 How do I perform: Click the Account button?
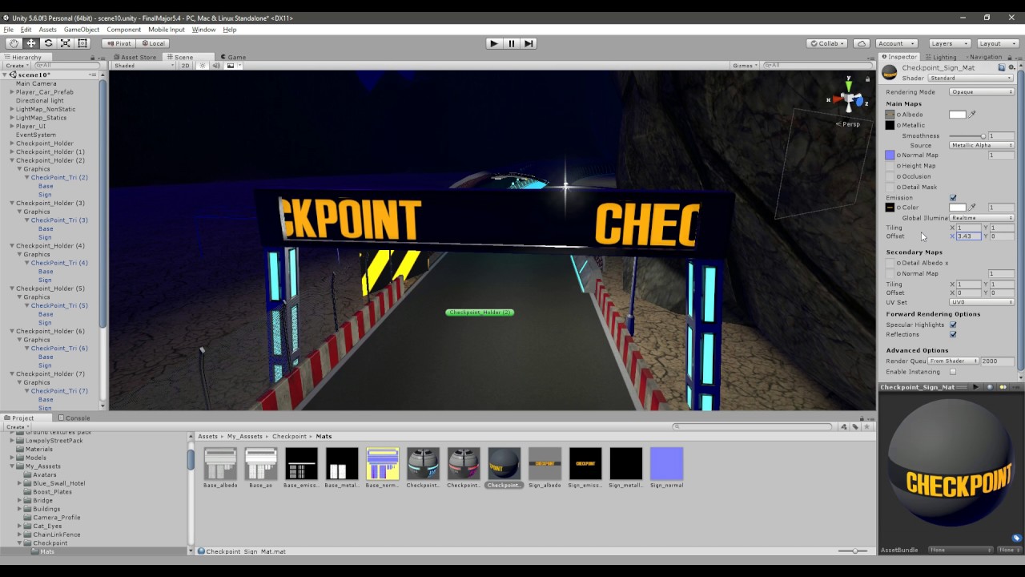pyautogui.click(x=896, y=43)
